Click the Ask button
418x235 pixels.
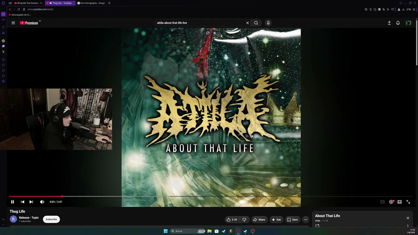click(276, 220)
